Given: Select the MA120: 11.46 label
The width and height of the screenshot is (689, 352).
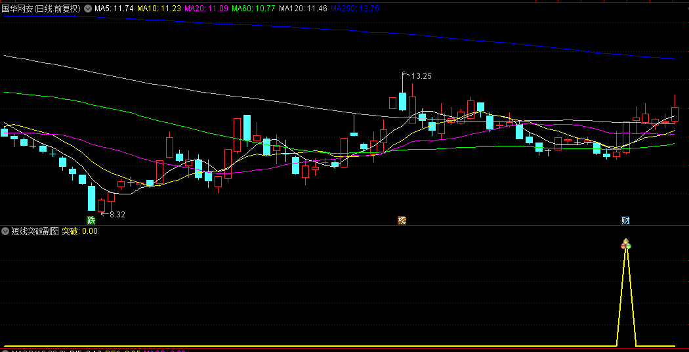Looking at the screenshot, I should [x=303, y=9].
